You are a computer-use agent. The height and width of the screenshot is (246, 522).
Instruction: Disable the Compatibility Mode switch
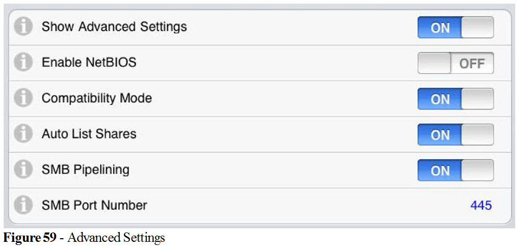tap(455, 99)
